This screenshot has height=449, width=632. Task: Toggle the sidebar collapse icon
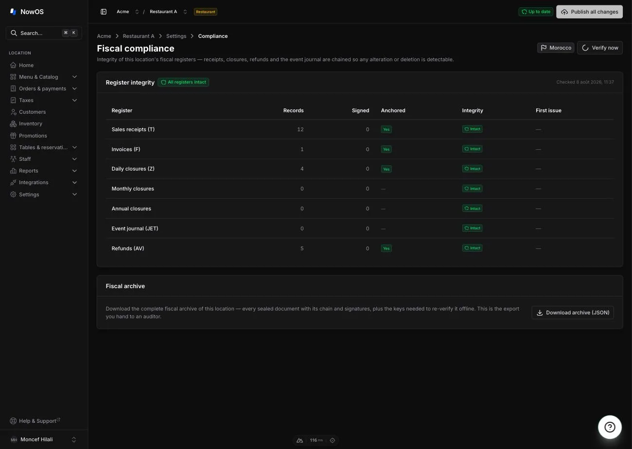[104, 12]
